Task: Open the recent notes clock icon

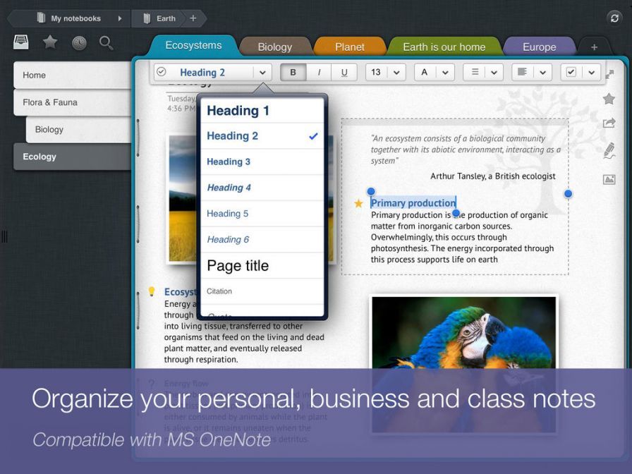Action: tap(79, 43)
